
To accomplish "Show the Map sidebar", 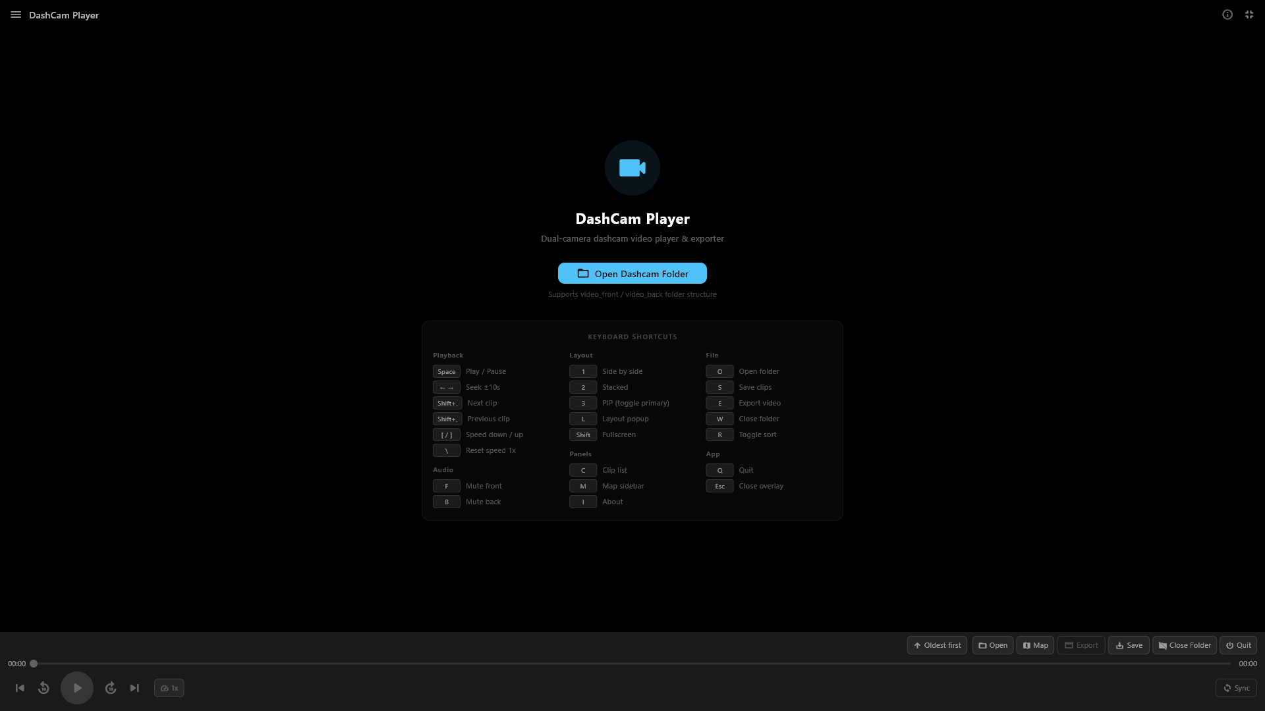I will coord(1035,645).
